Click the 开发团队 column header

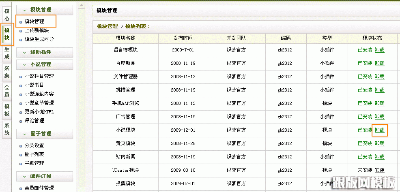click(236, 38)
